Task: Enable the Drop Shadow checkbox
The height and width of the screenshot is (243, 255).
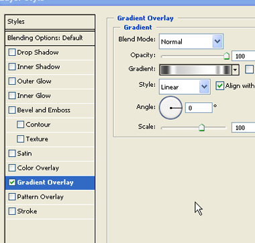Action: 12,53
